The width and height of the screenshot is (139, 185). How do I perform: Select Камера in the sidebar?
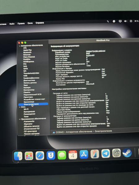[x=27, y=88]
